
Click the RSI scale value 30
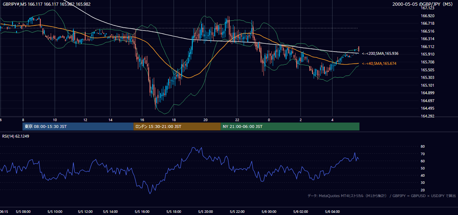point(423,183)
